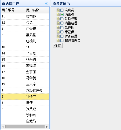The image size is (121, 130).
Task: Click the horizontal scrollbar thumb
Action: coord(25,127)
